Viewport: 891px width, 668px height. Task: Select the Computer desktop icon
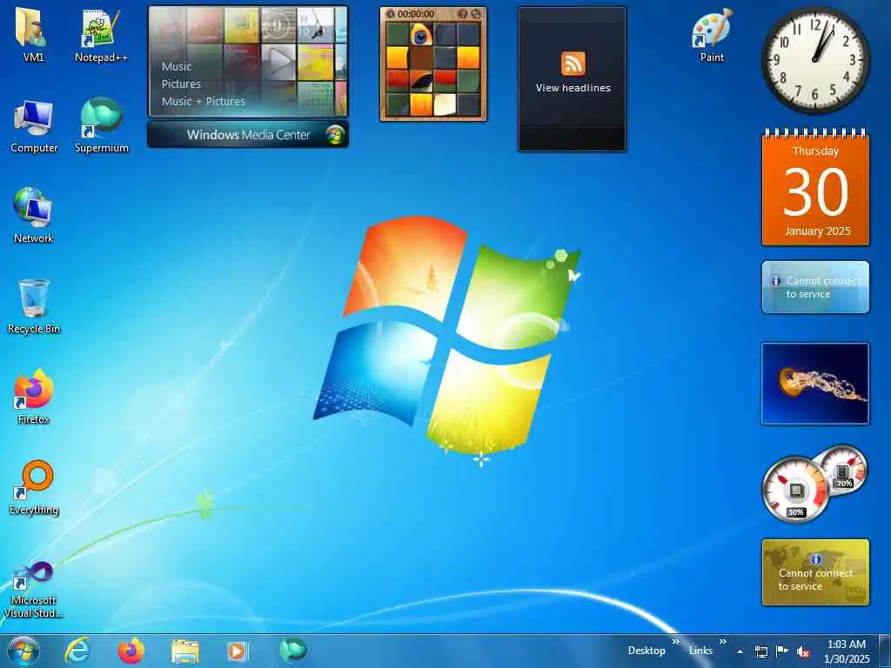tap(34, 126)
